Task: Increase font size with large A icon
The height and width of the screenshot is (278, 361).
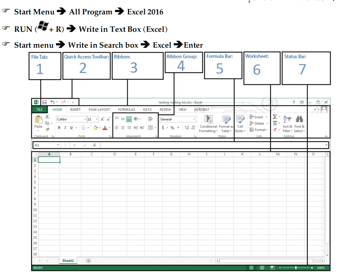Action: [102, 119]
